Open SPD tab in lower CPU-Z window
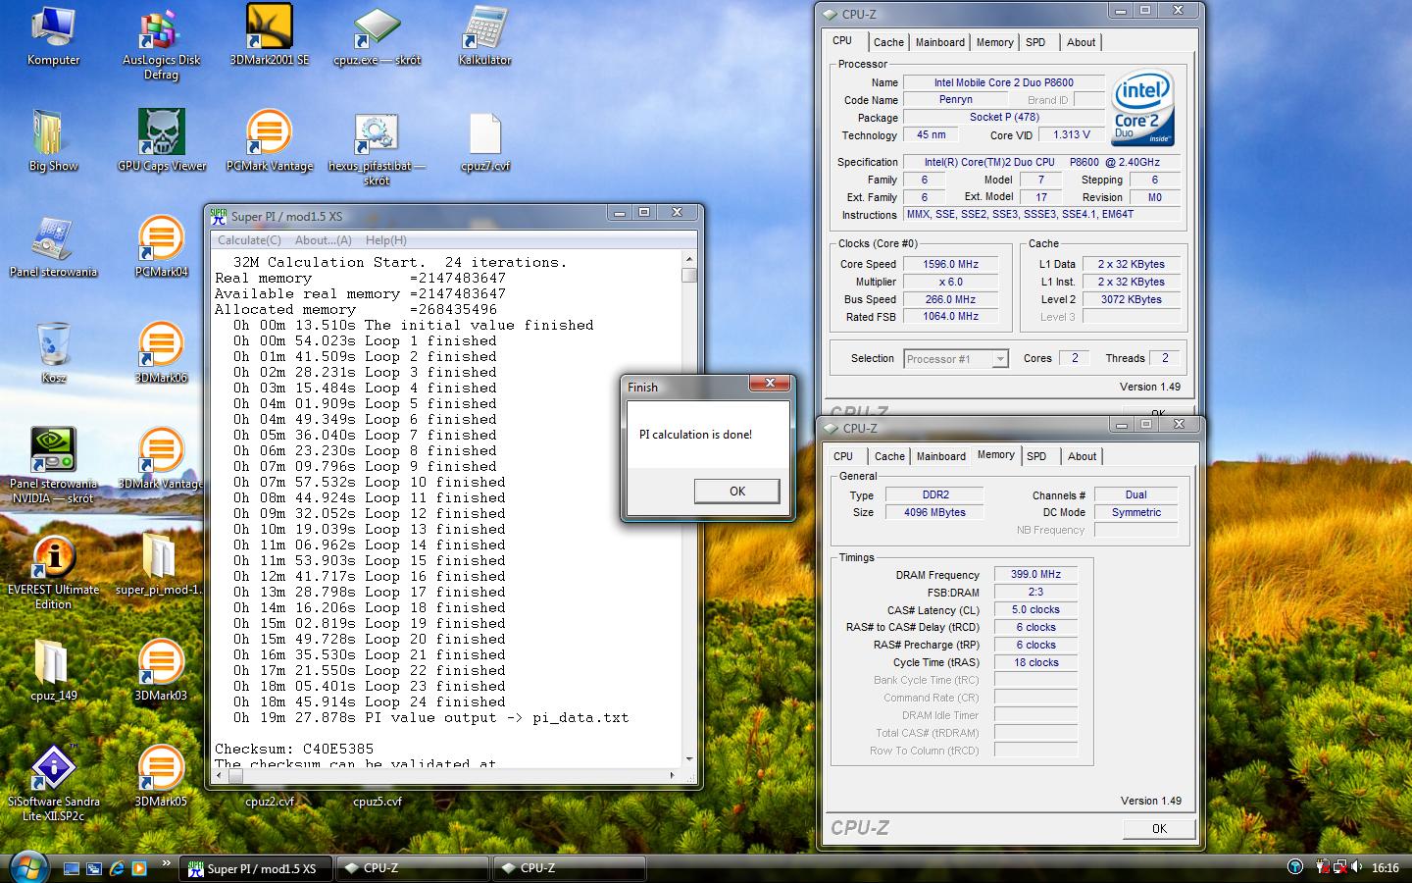Screen dimensions: 1412x883 coord(1036,456)
